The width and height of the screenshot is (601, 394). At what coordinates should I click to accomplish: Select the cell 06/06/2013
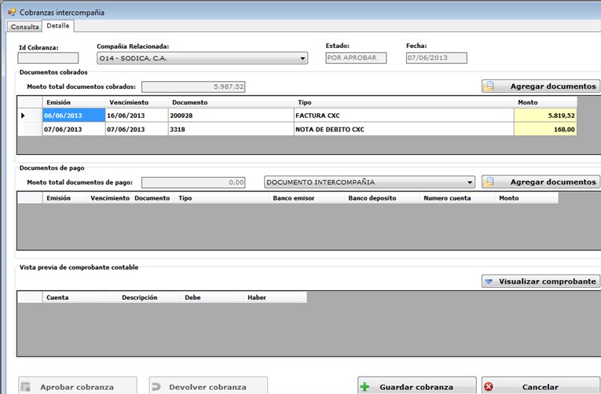74,116
